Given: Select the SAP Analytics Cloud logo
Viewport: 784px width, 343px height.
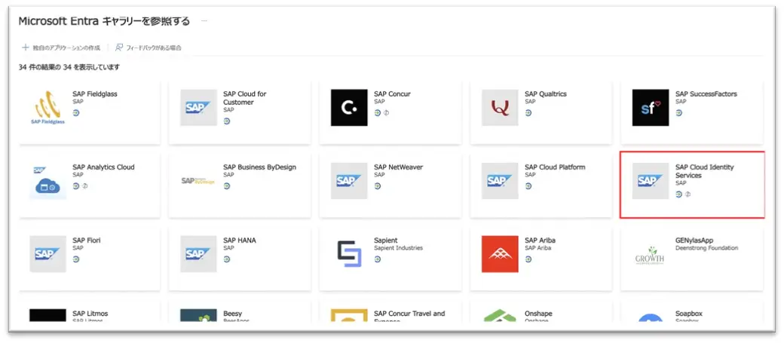Looking at the screenshot, I should tap(47, 181).
